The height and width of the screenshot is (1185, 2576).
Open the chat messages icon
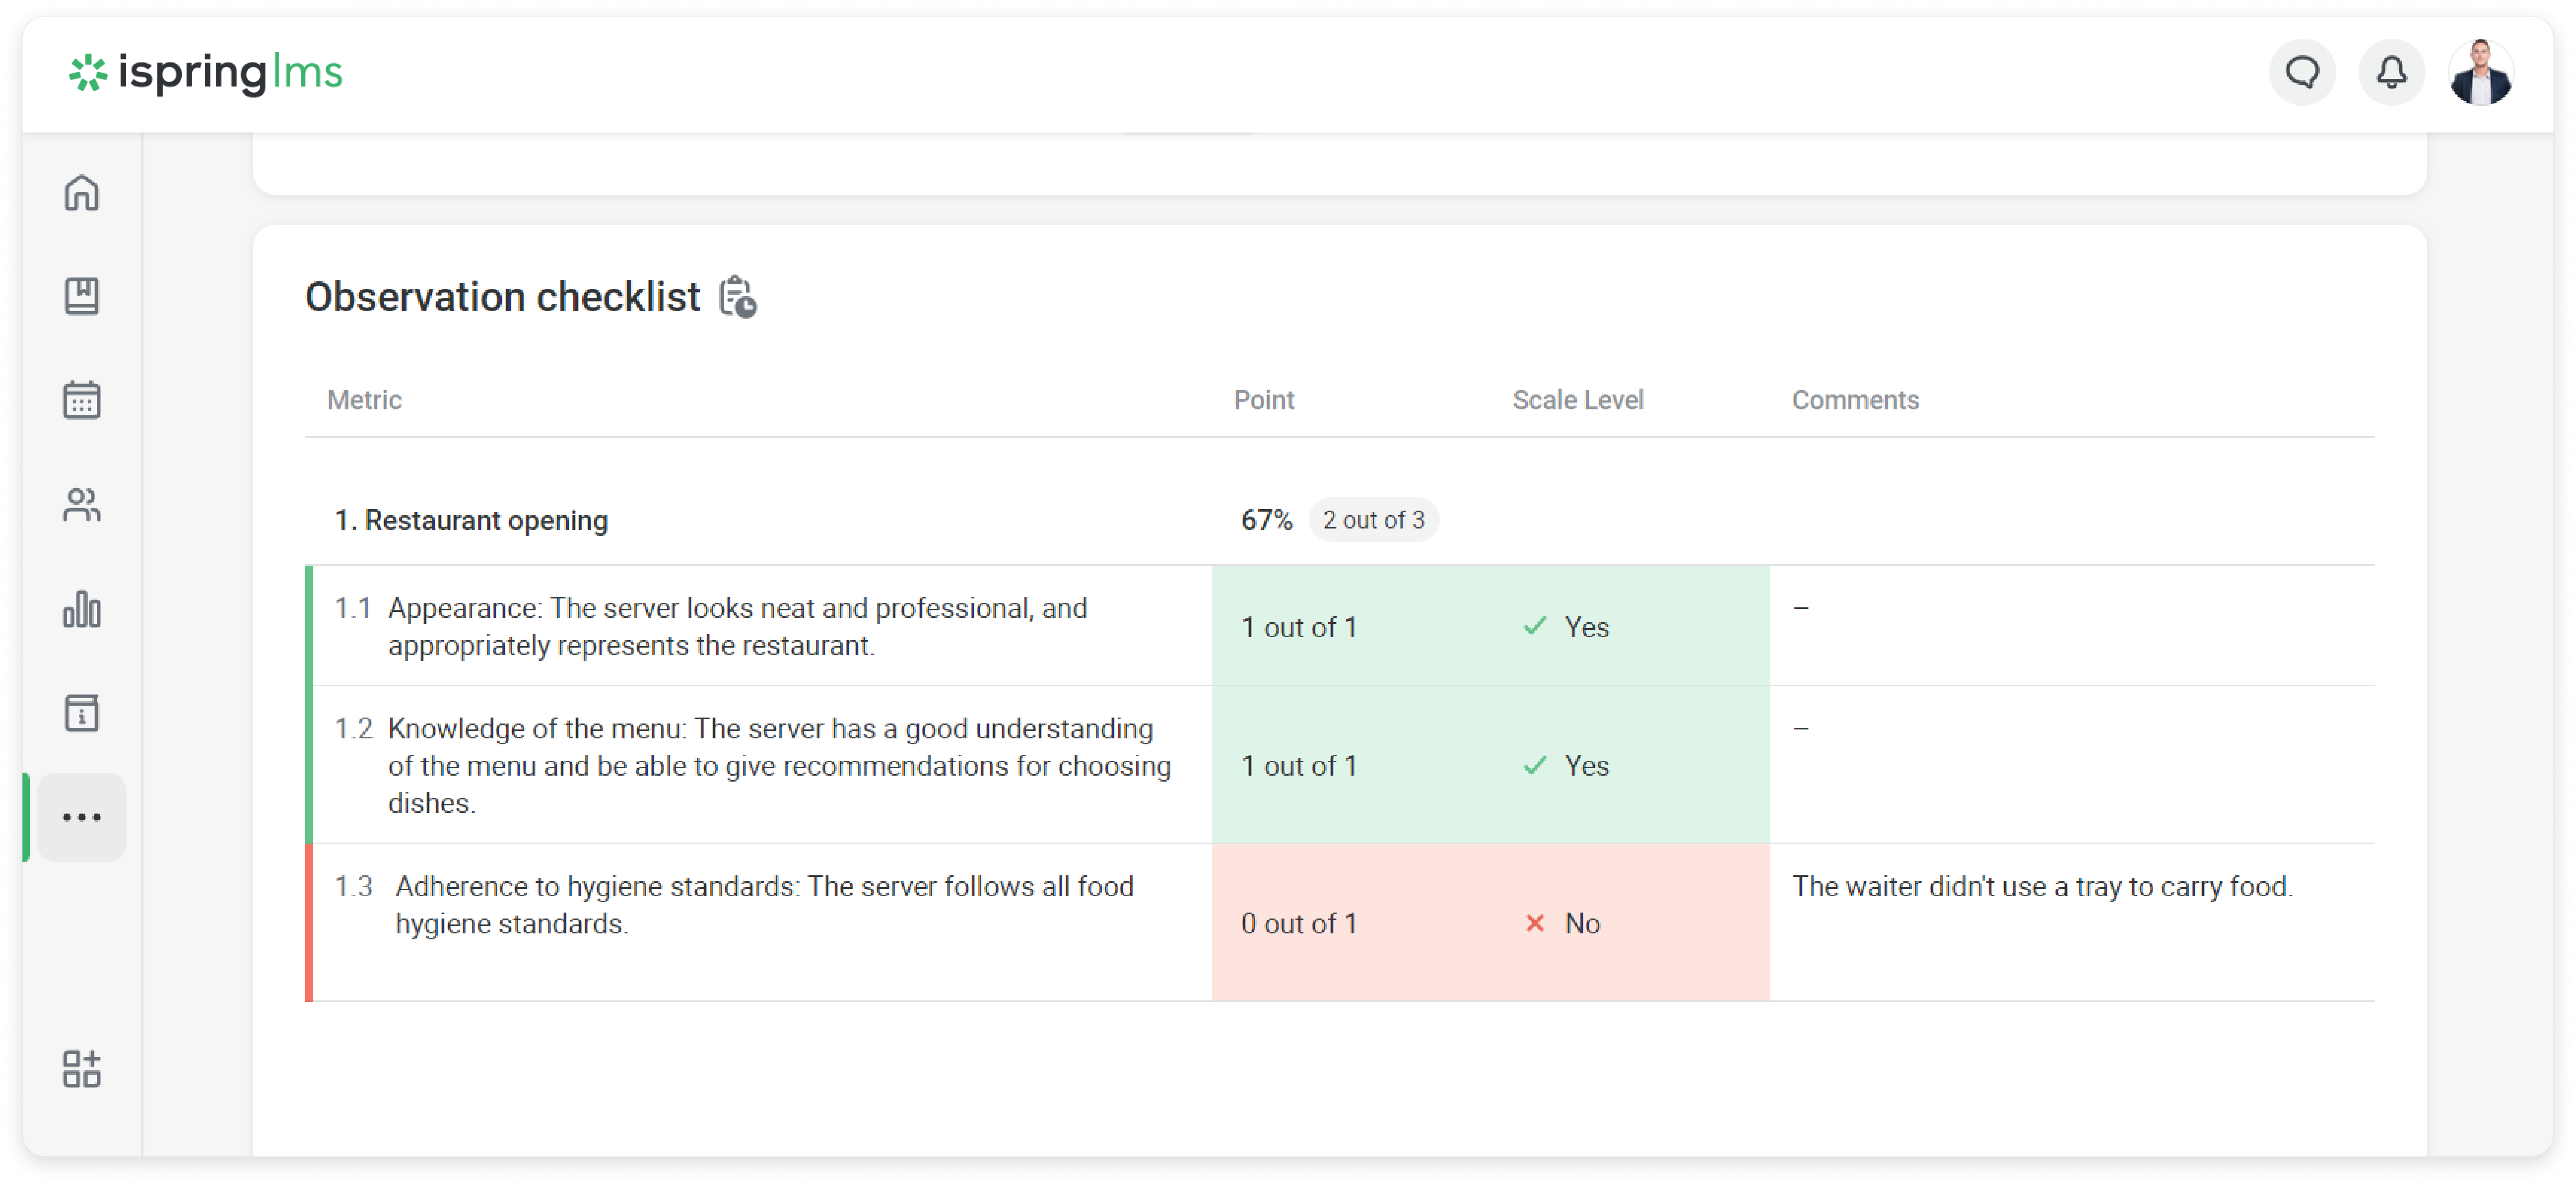click(2302, 72)
